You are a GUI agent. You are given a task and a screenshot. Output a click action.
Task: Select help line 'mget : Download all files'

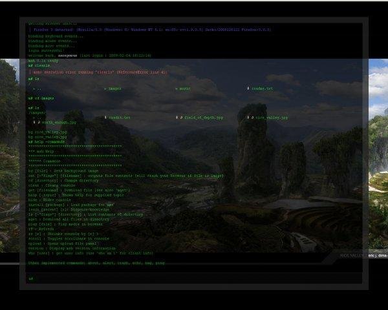point(69,220)
